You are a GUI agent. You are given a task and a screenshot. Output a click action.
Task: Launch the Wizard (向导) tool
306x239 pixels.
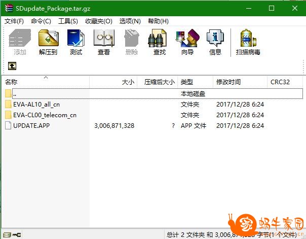(x=187, y=38)
